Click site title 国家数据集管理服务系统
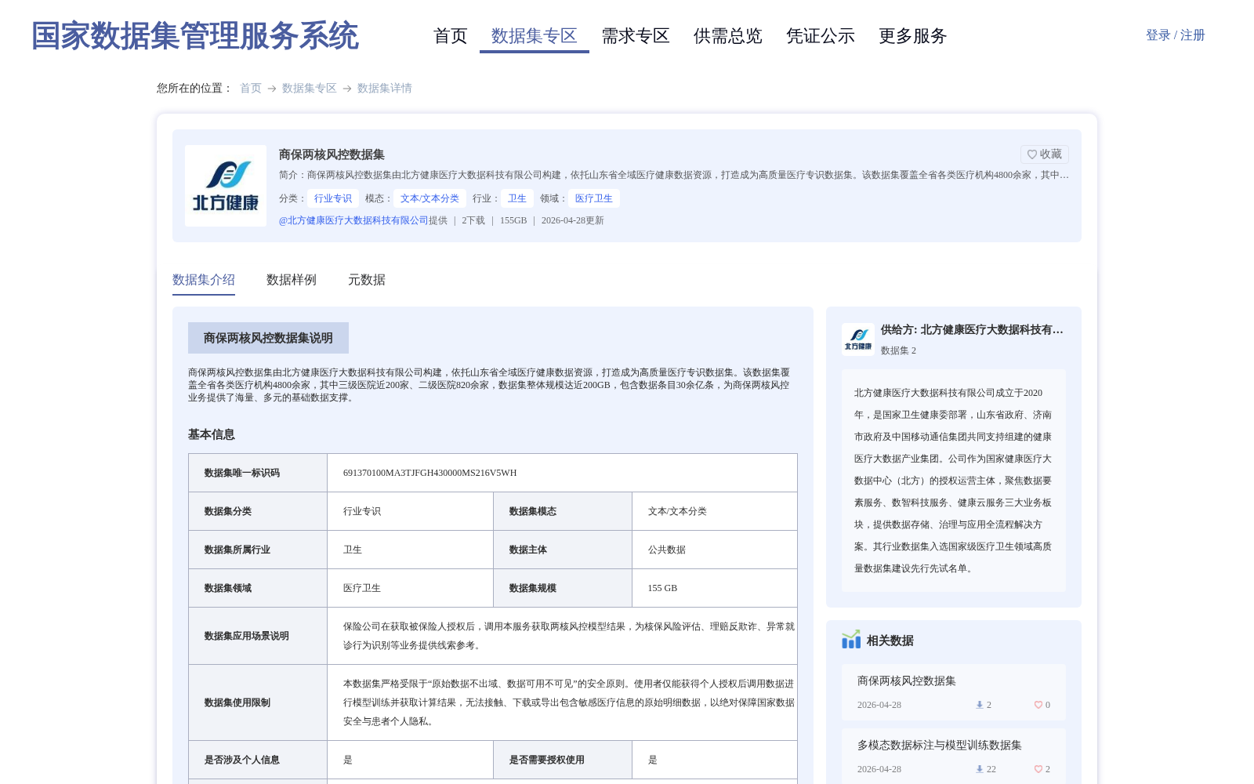This screenshot has width=1254, height=784. pyautogui.click(x=194, y=36)
